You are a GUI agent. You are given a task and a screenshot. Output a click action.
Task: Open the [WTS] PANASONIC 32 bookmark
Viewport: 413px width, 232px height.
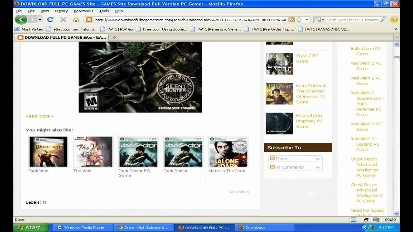coord(324,29)
